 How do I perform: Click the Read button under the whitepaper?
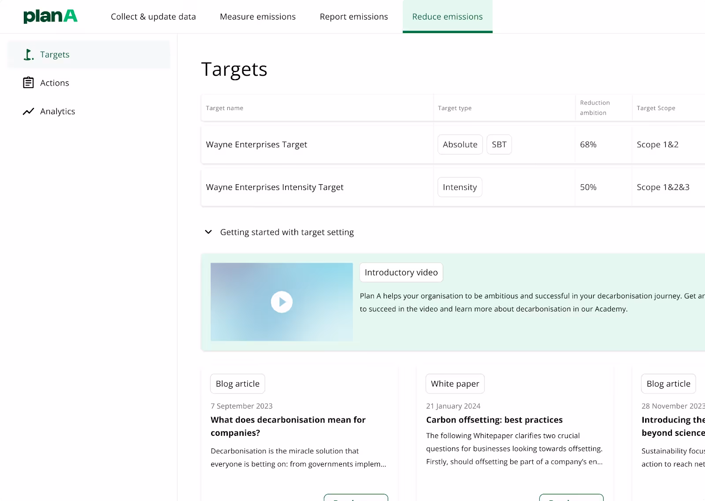coord(571,498)
